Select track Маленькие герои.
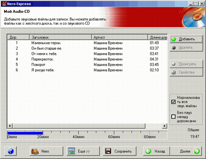 (46, 43)
